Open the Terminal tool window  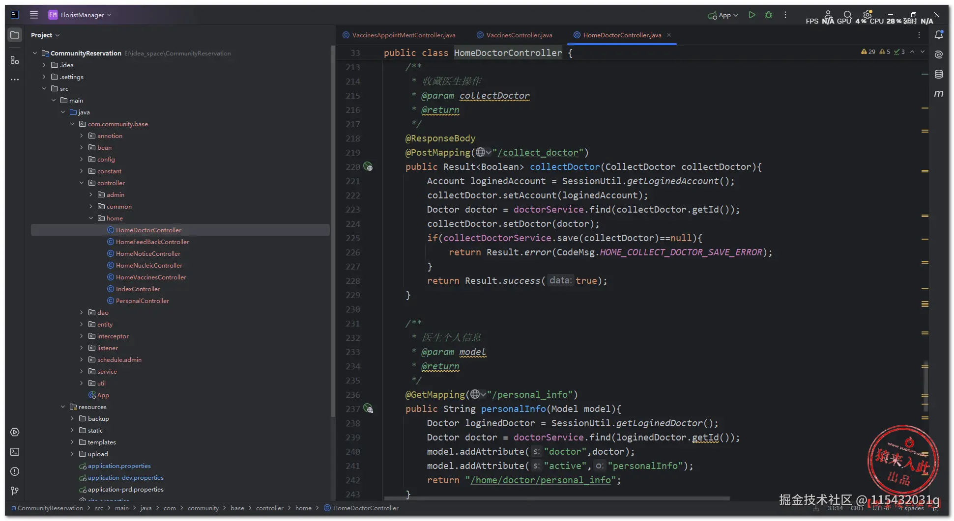(x=15, y=452)
